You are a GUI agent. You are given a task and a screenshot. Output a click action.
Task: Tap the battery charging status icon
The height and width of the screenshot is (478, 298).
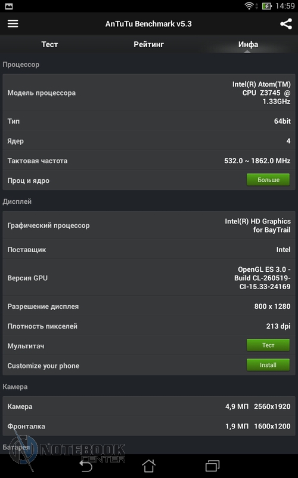point(266,6)
